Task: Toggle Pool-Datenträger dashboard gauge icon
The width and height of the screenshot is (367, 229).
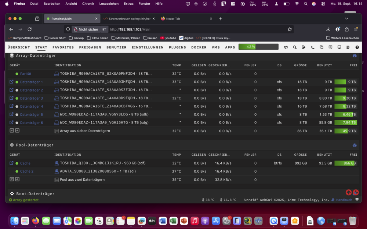Action: pyautogui.click(x=355, y=145)
